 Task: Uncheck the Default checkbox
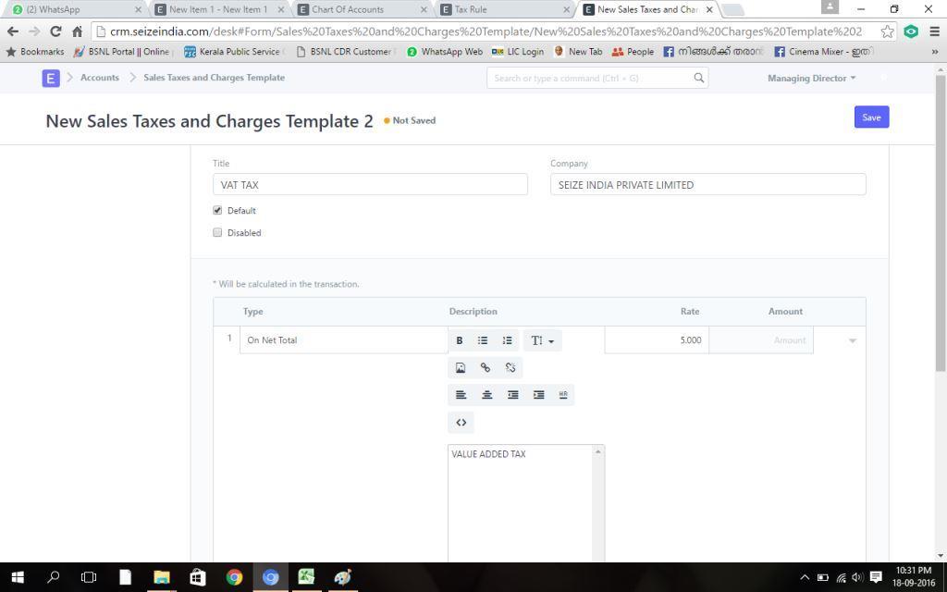[217, 210]
